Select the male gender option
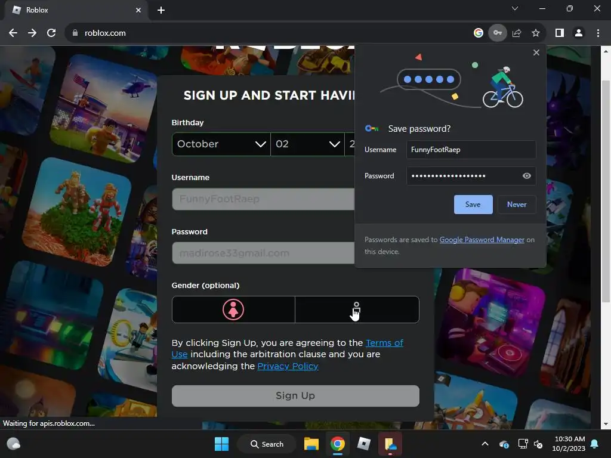 [357, 310]
